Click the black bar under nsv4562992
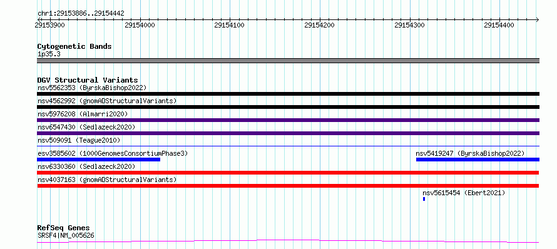 coord(288,107)
